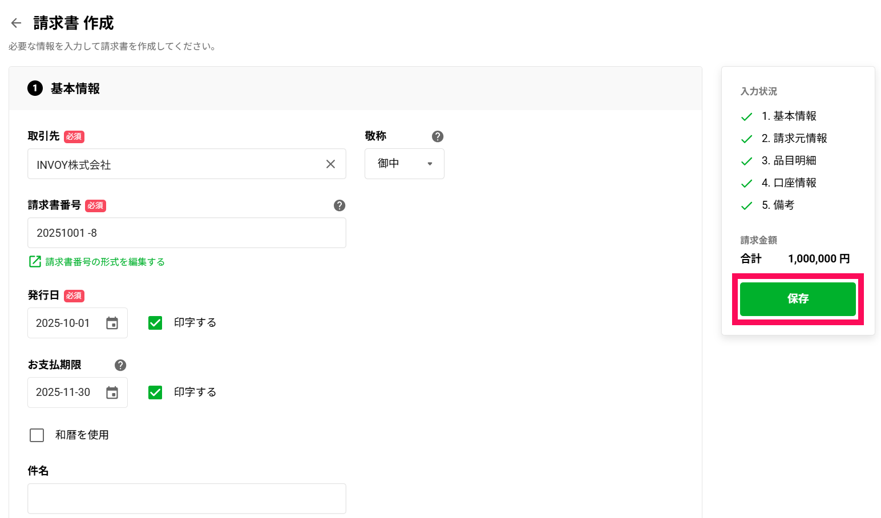Enable the 和暦を使用 checkbox
This screenshot has height=518, width=881.
[37, 435]
